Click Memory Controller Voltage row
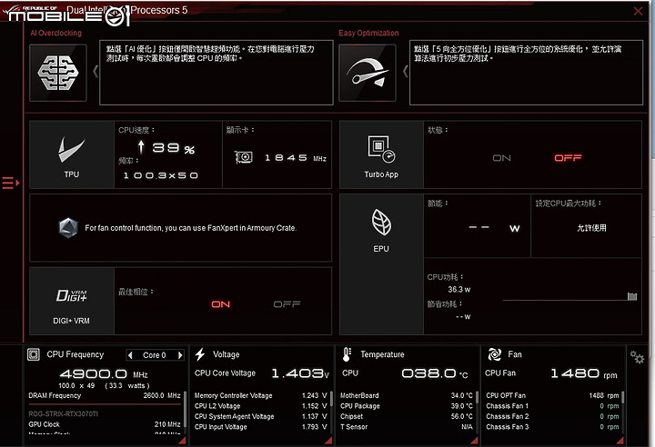 point(261,395)
